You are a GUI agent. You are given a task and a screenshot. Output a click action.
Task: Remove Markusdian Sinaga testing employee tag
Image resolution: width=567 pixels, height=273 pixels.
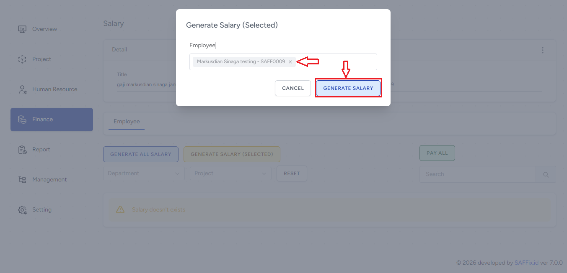(x=290, y=62)
